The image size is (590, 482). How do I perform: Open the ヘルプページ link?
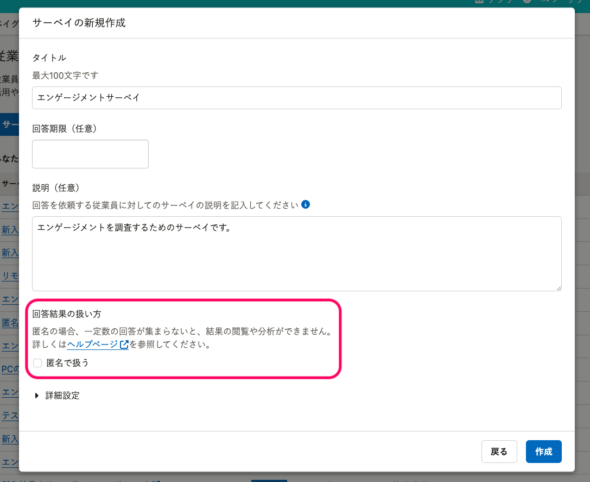[92, 345]
